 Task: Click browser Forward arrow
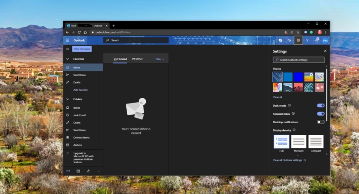73,32
